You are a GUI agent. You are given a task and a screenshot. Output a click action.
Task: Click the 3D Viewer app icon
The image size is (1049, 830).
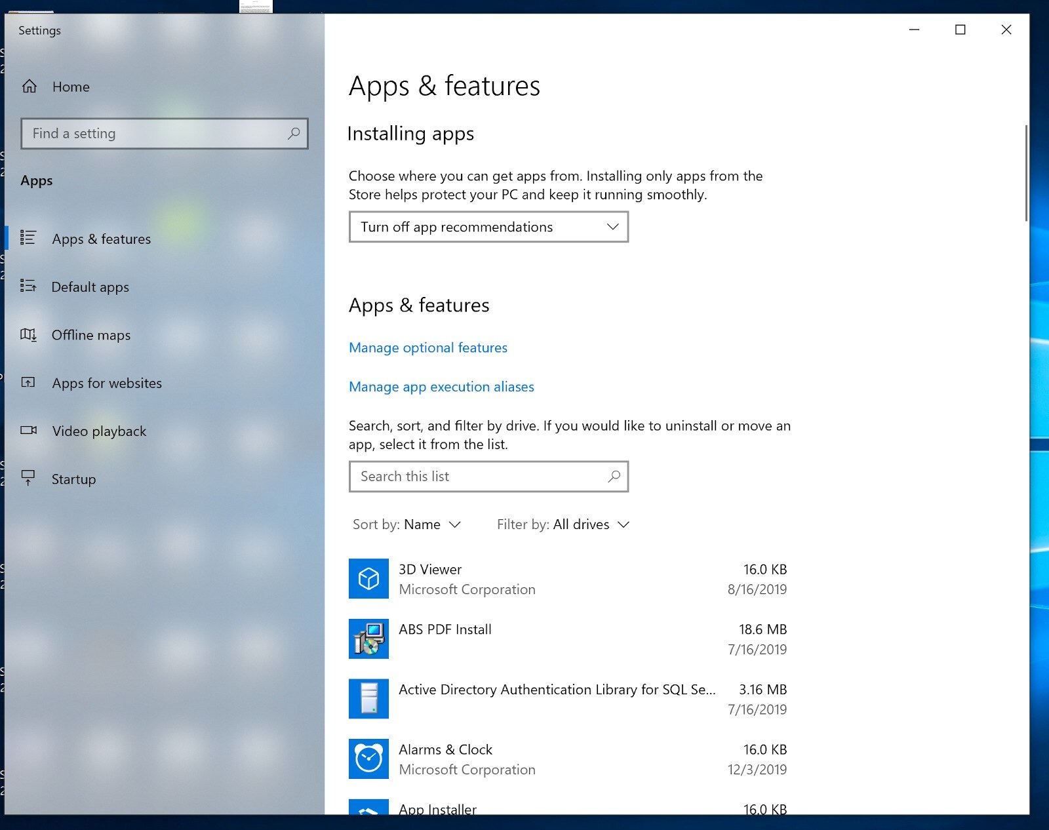368,579
